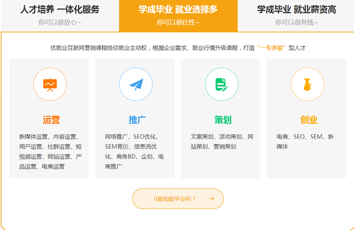
Task: Click the 网络推广、SEO优化 description text
Action: [135, 152]
